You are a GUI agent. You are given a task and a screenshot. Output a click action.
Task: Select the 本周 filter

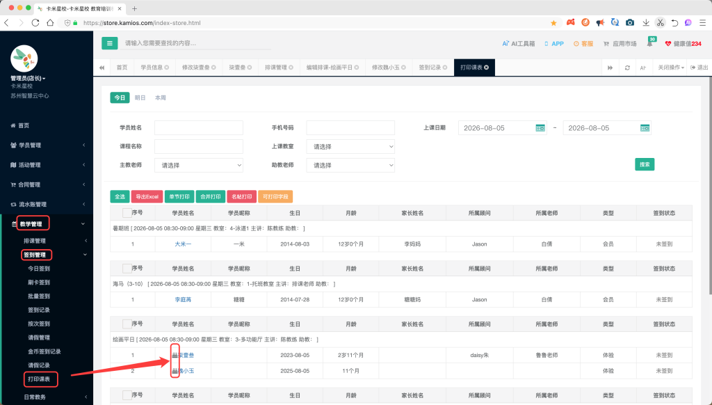click(x=161, y=97)
